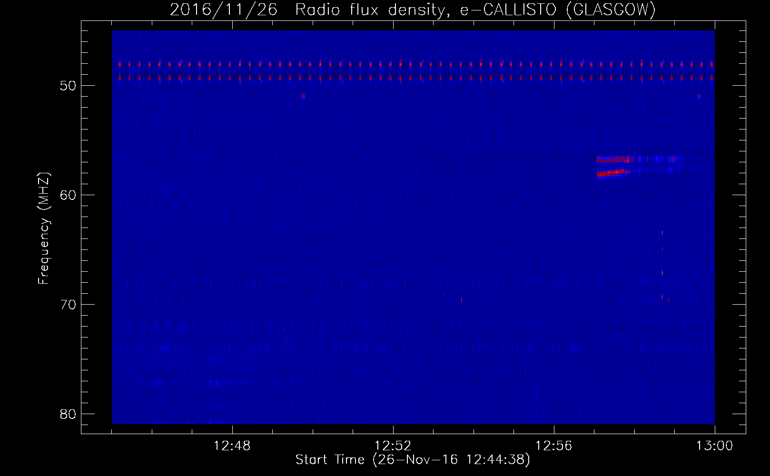
Task: Click the 50 frequency tick label
Action: coord(68,86)
